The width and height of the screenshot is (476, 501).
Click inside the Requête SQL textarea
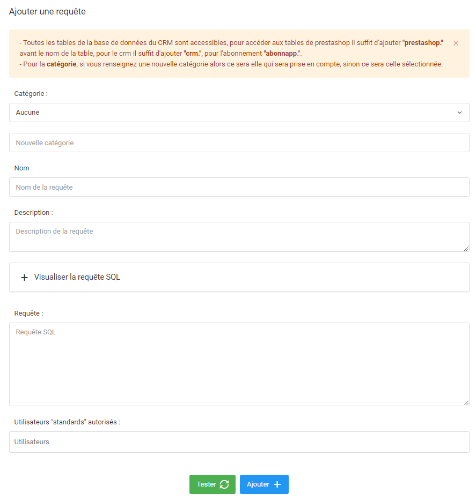(239, 364)
